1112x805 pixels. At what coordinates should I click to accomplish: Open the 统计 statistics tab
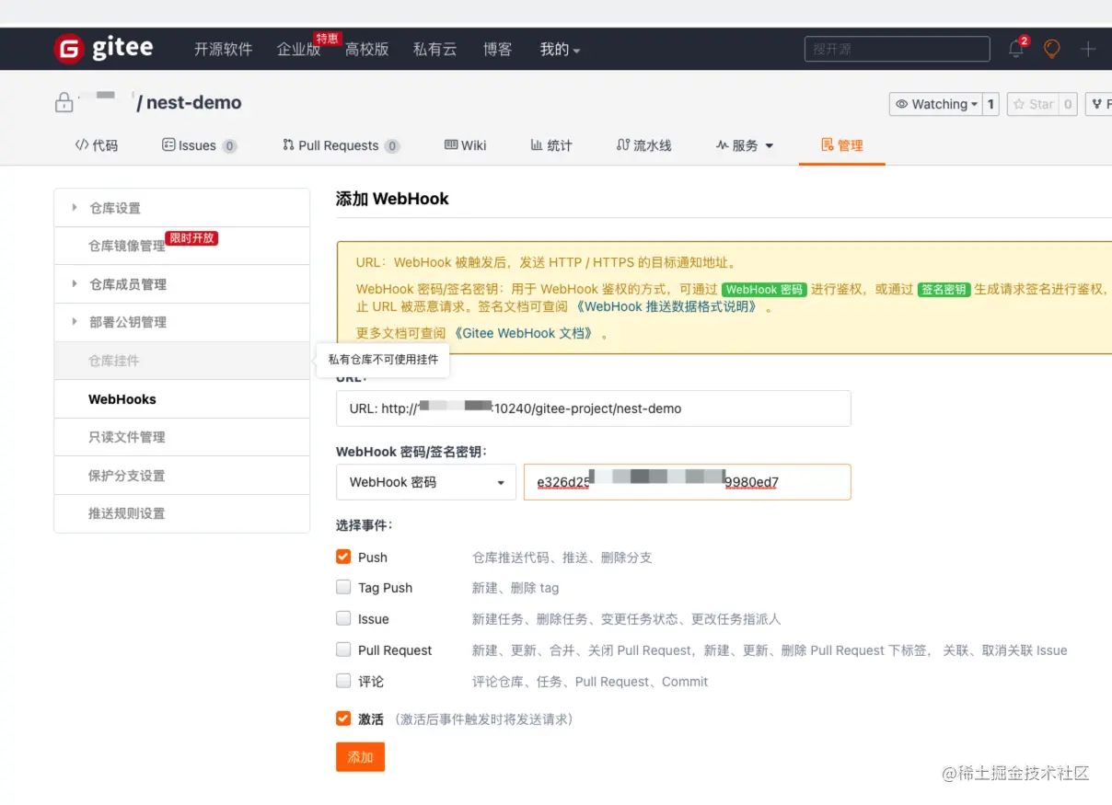[x=551, y=145]
